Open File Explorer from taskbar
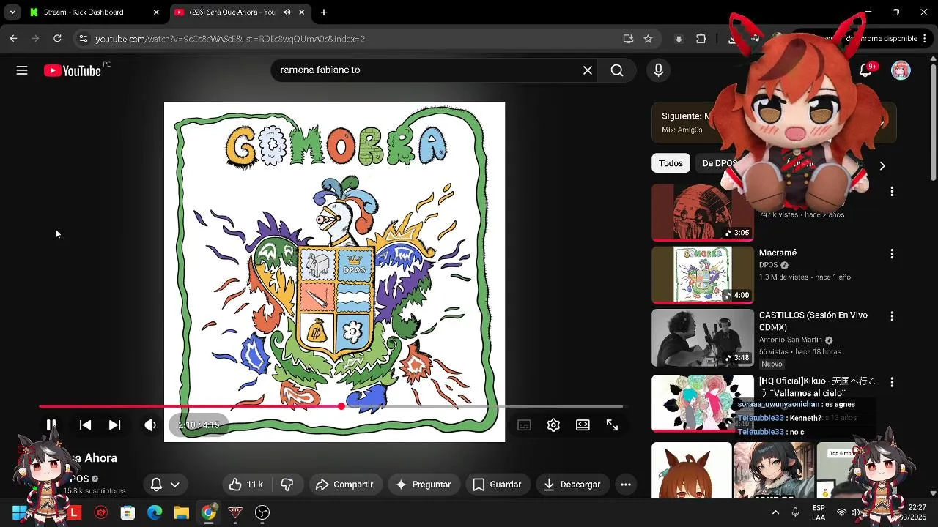The height and width of the screenshot is (527, 938). 181,512
